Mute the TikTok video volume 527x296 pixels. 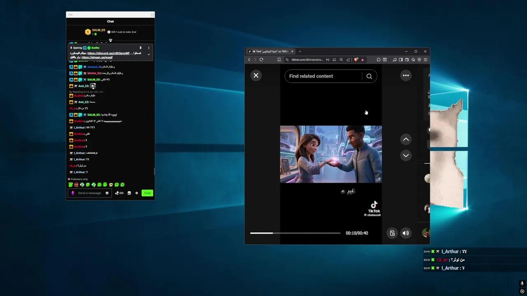point(406,233)
